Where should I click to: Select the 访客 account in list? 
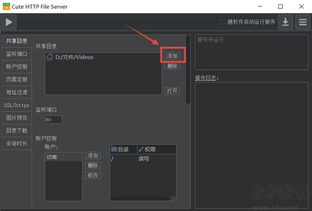[52, 156]
